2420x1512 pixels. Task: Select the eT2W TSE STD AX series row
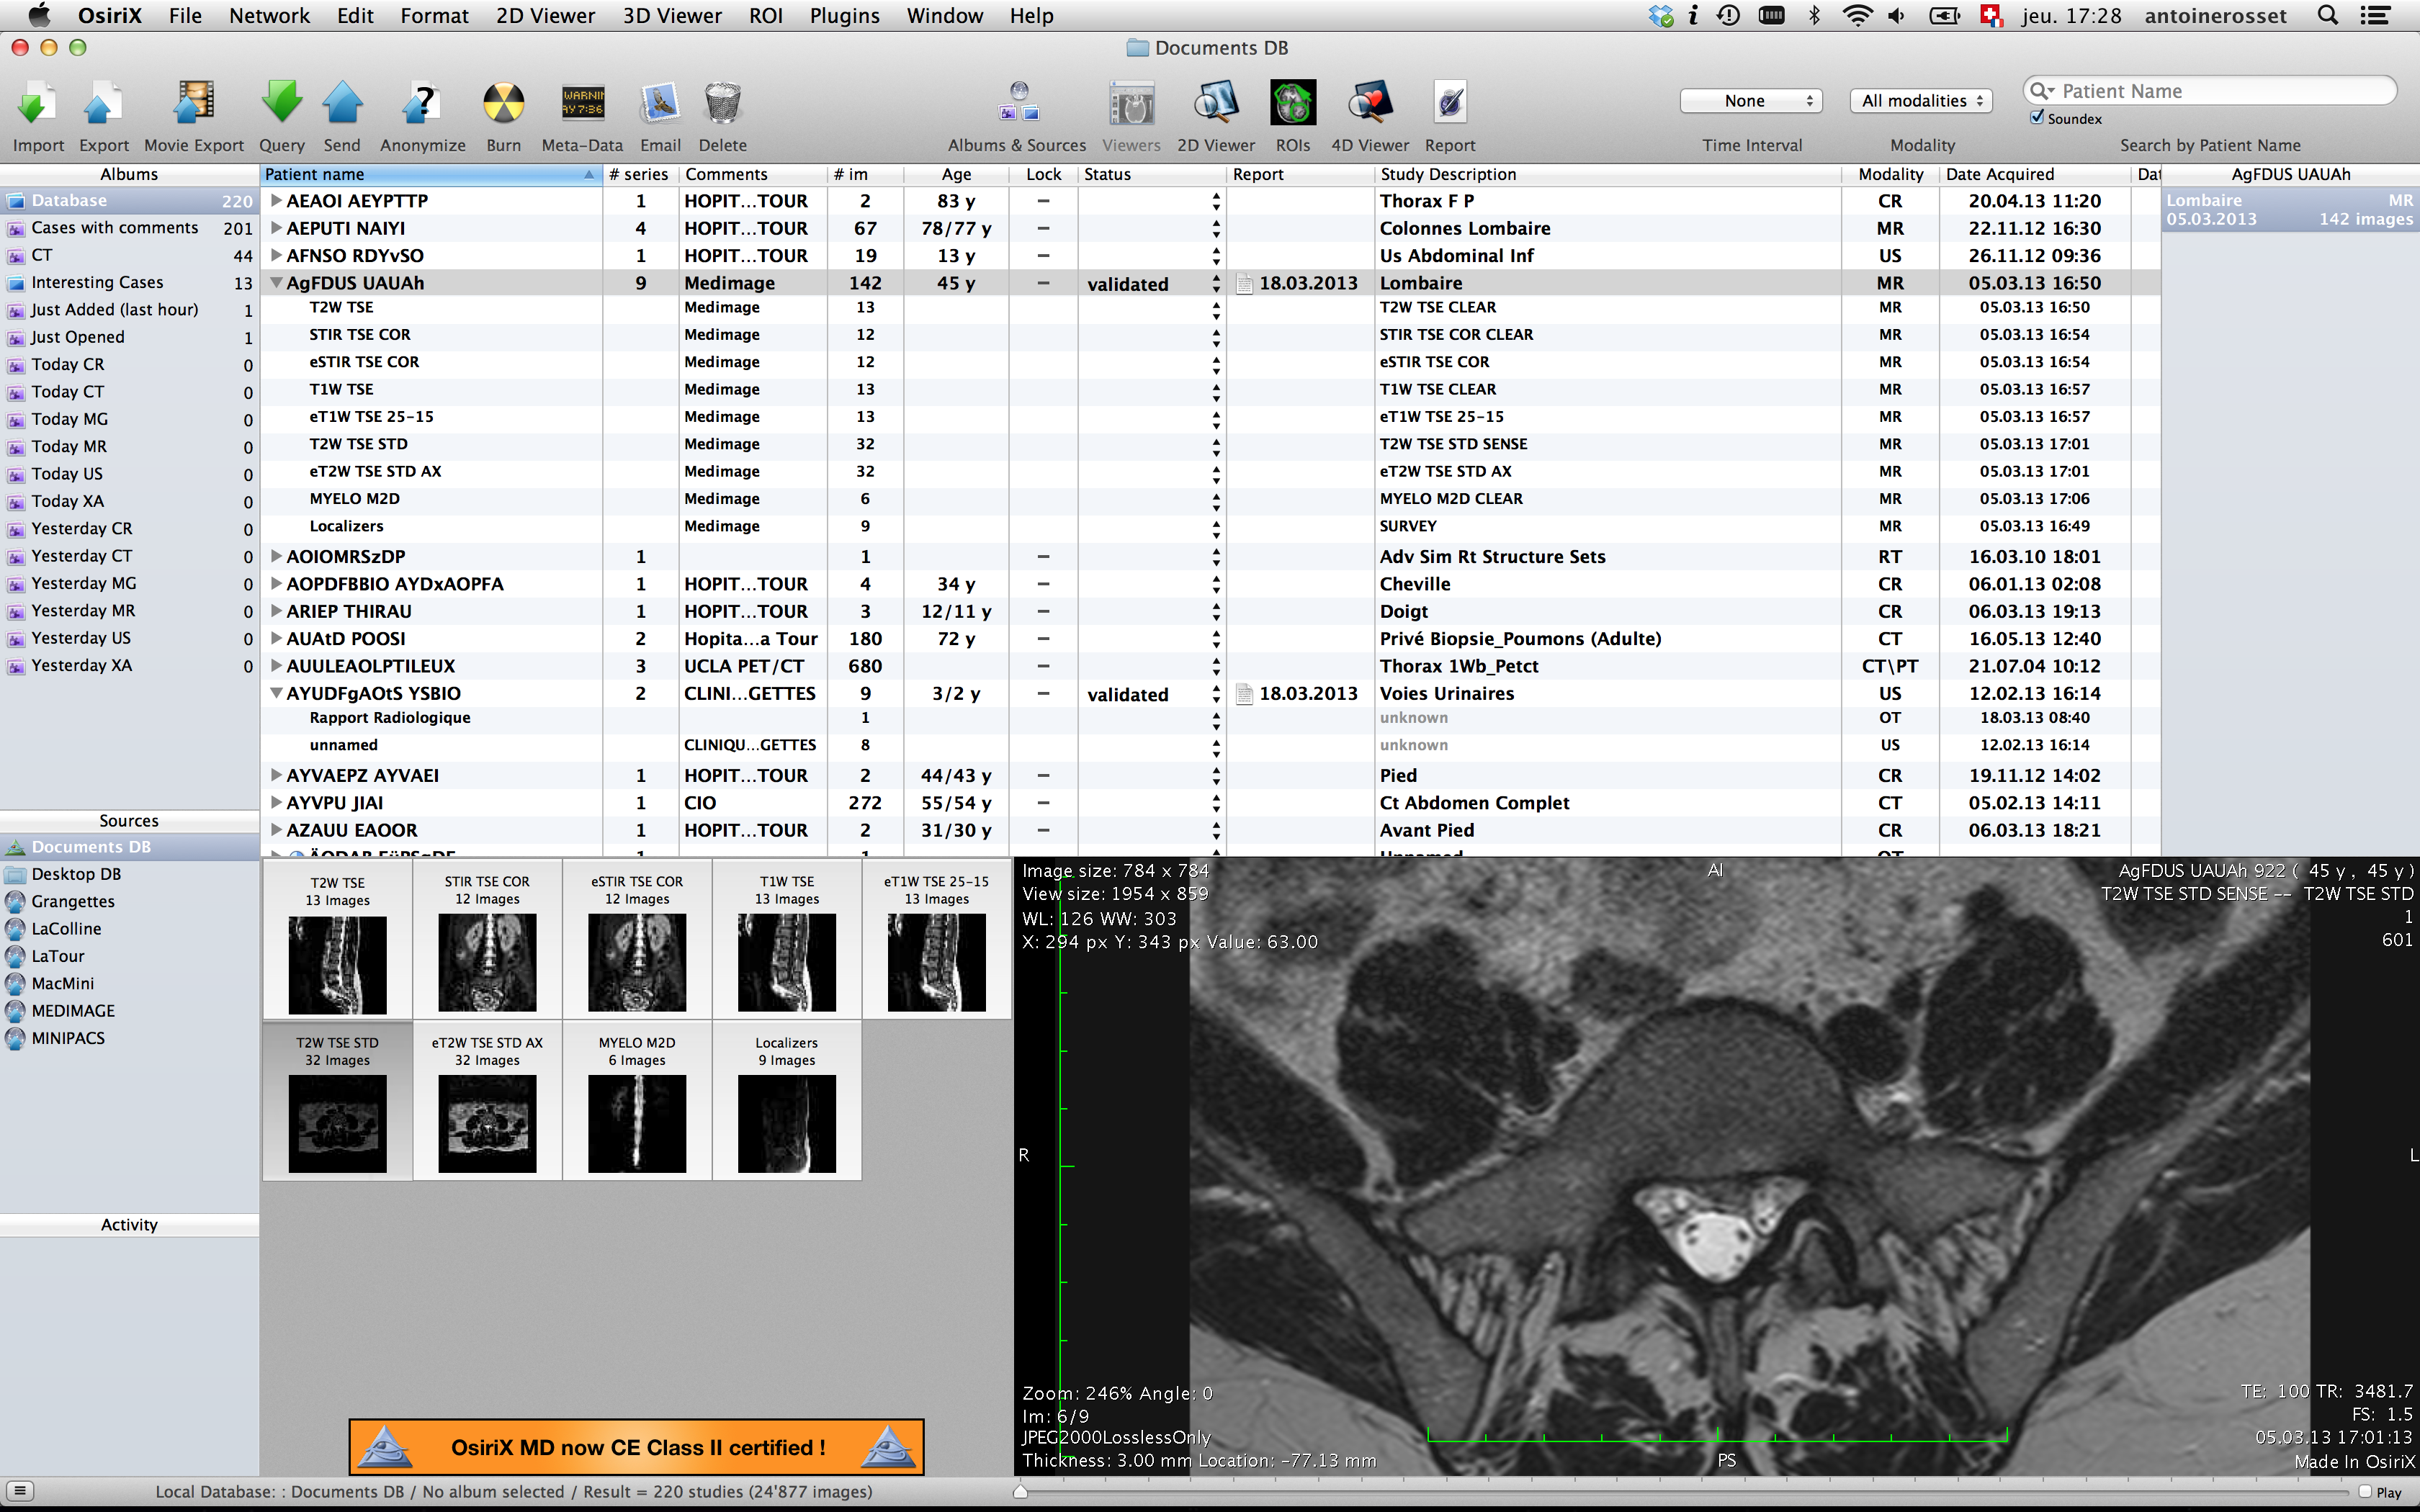coord(1210,471)
